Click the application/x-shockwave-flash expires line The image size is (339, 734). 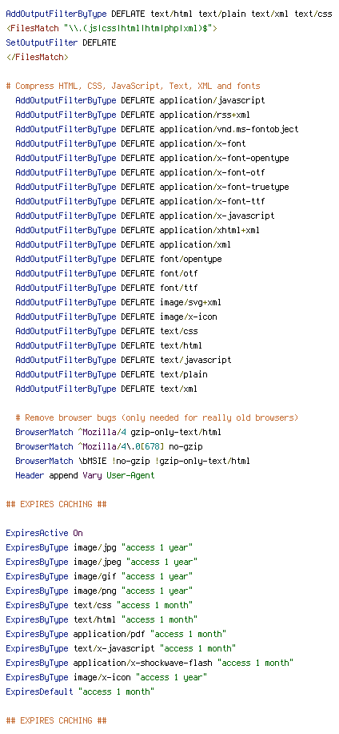click(150, 663)
